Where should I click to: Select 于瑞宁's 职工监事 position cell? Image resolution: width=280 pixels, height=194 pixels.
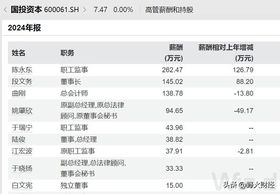click(x=74, y=128)
